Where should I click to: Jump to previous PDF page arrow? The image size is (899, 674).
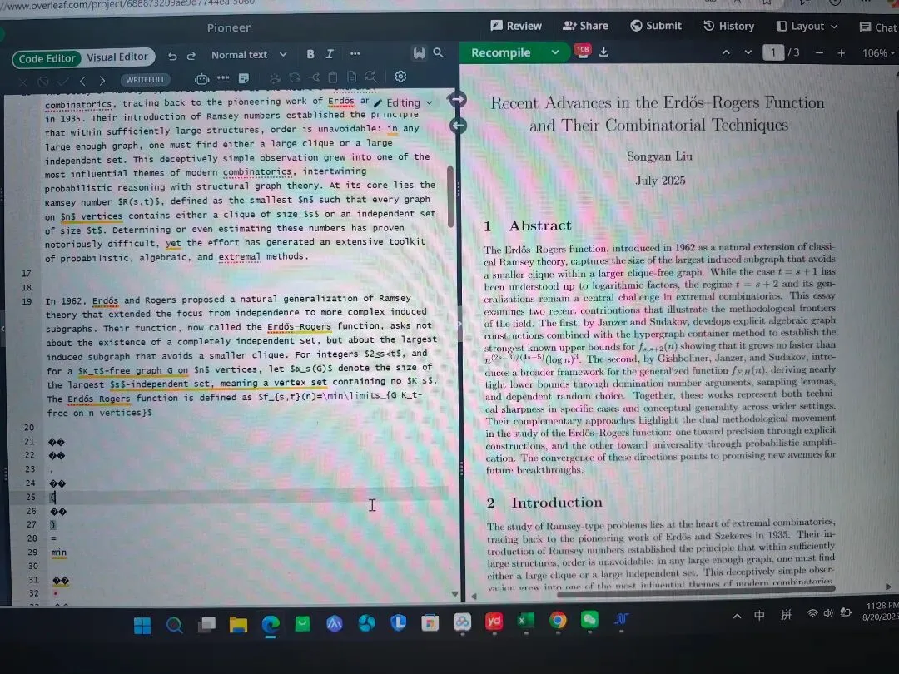coord(726,52)
